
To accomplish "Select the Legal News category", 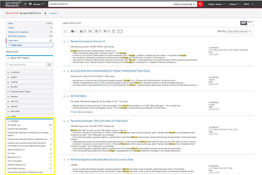I will pos(30,41).
